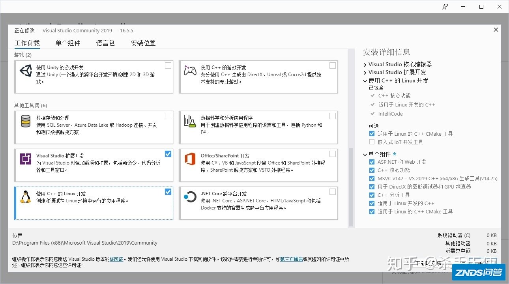The image size is (509, 284).
Task: Expand Visual Studio 核心编辑器 details
Action: [x=365, y=64]
